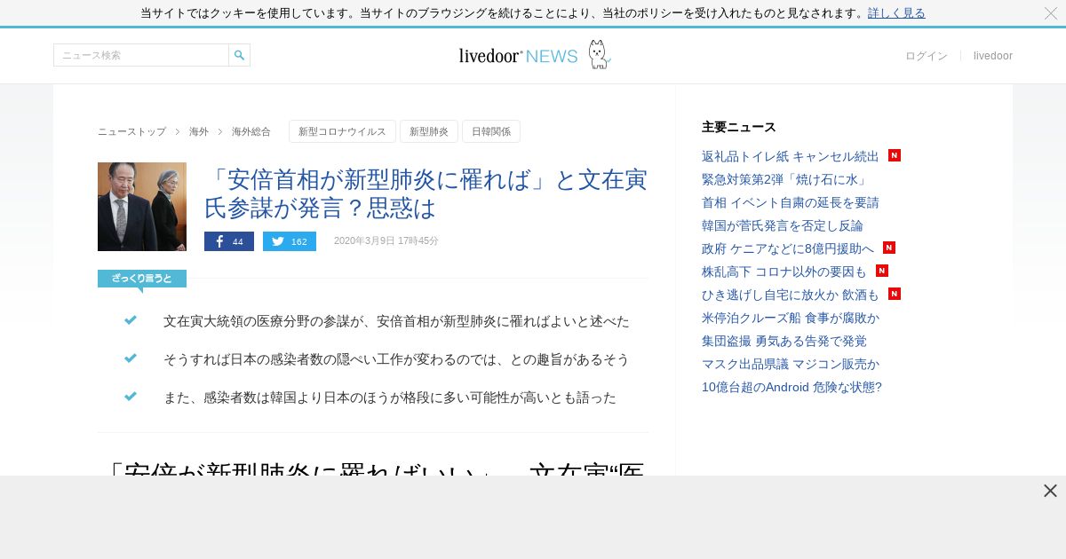Click the article headline 安倍首相が新型肺炎に罹れば
This screenshot has width=1066, height=559.
point(426,193)
